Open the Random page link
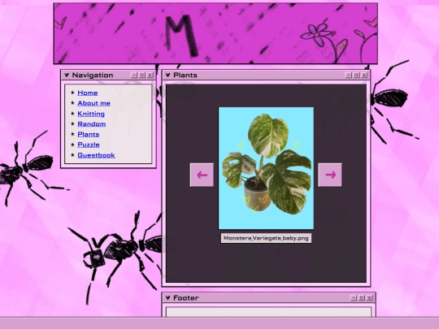Screen dimensions: 439x329 pos(92,124)
